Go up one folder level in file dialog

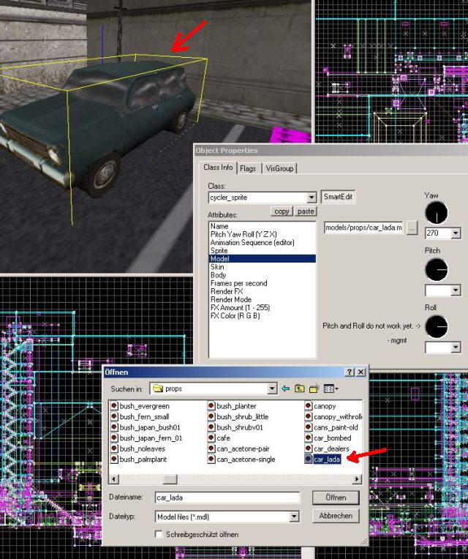pyautogui.click(x=299, y=389)
